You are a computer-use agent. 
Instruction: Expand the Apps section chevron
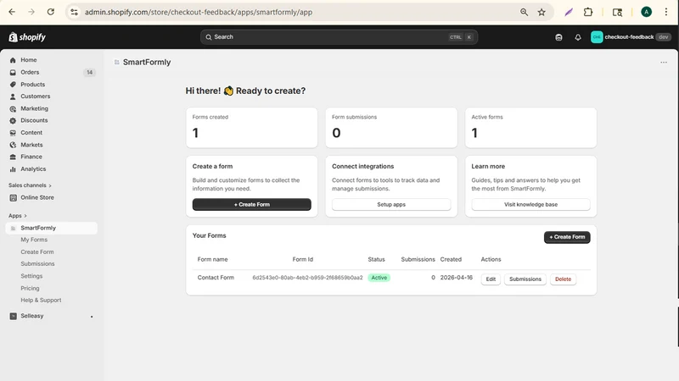click(x=25, y=216)
